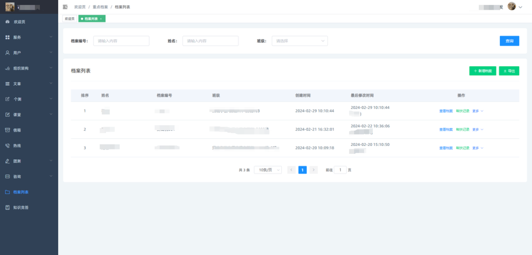Expand the 文章 submenu chevron
Image resolution: width=532 pixels, height=255 pixels.
point(51,83)
